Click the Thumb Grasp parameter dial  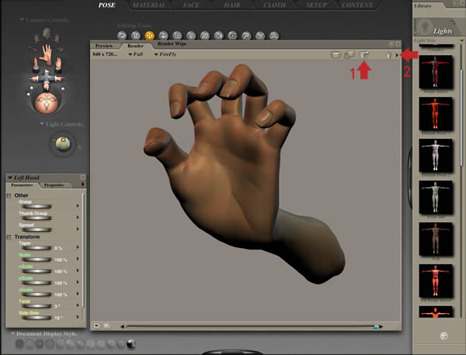click(37, 218)
